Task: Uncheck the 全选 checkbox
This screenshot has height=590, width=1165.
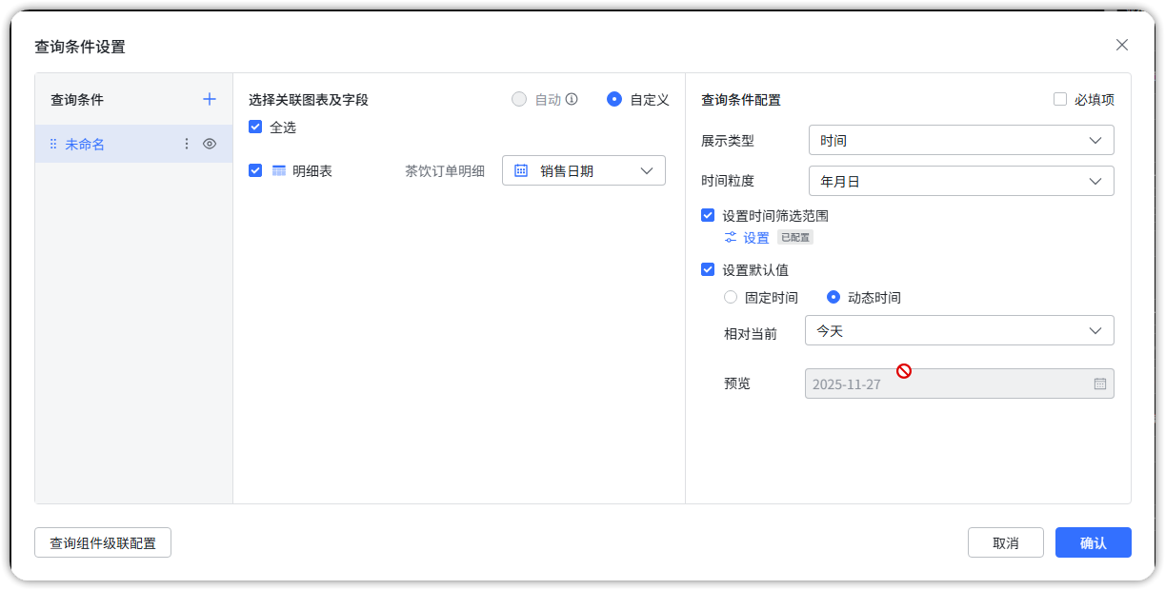Action: (x=255, y=127)
